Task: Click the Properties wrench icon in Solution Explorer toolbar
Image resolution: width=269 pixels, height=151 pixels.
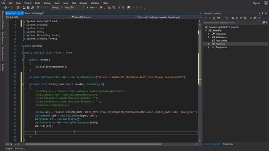Action: click(x=255, y=18)
